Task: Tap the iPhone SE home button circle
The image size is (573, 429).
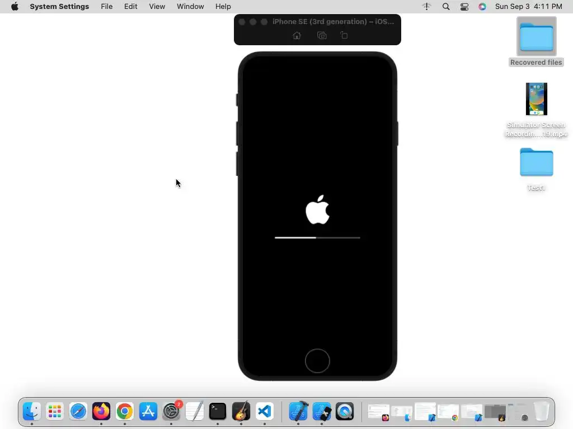Action: 317,361
